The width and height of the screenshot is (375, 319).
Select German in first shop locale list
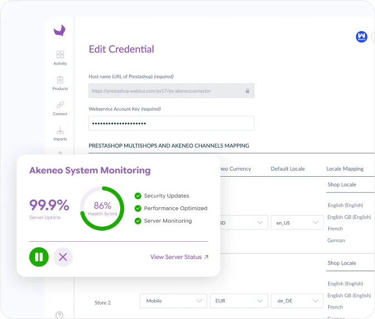coord(336,241)
